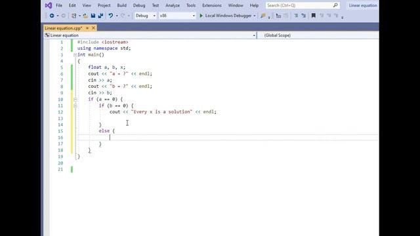Open the Edit menu
The height and width of the screenshot is (236, 420).
(x=72, y=5)
